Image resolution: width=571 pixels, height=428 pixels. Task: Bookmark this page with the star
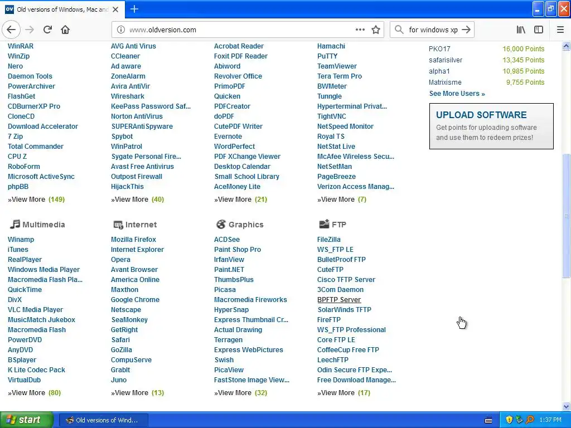coord(376,30)
